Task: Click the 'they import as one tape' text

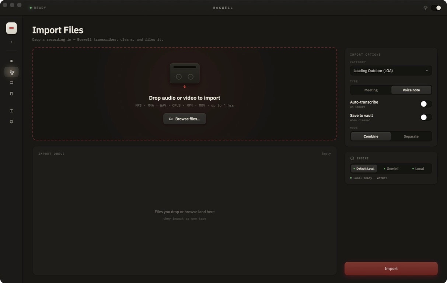Action: coord(185,219)
